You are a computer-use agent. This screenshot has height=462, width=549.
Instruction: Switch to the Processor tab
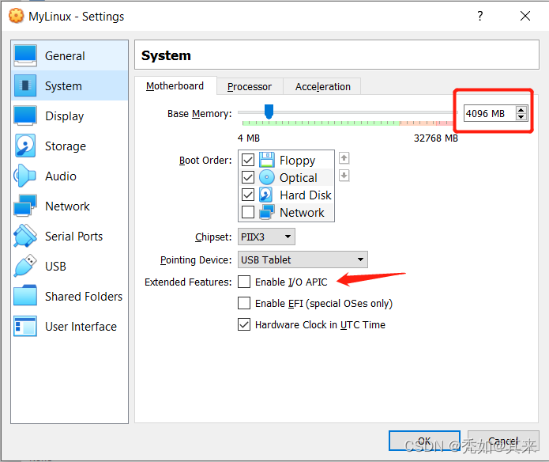click(250, 86)
